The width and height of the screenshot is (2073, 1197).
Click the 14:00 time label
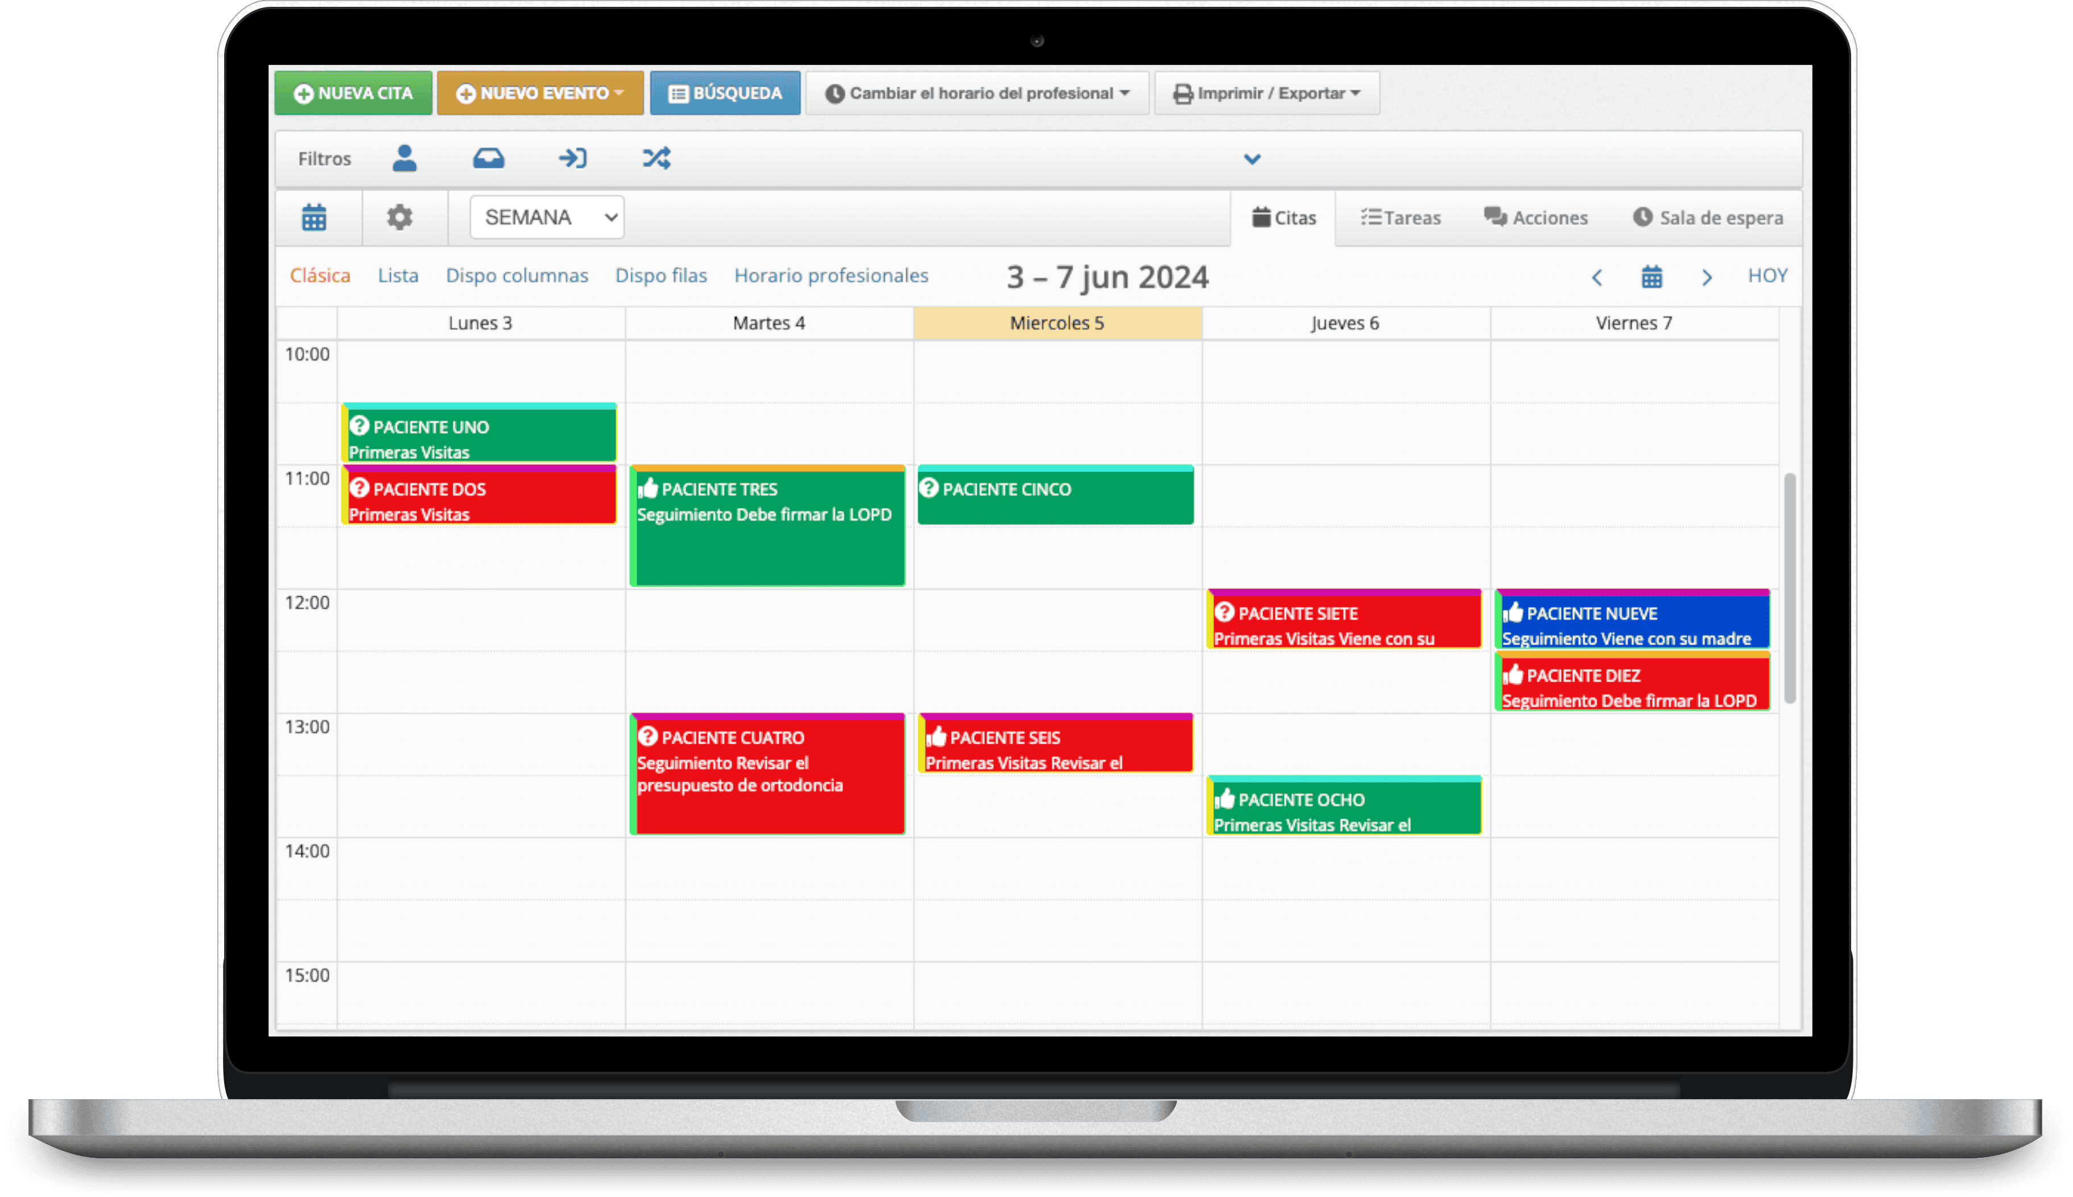(x=307, y=851)
